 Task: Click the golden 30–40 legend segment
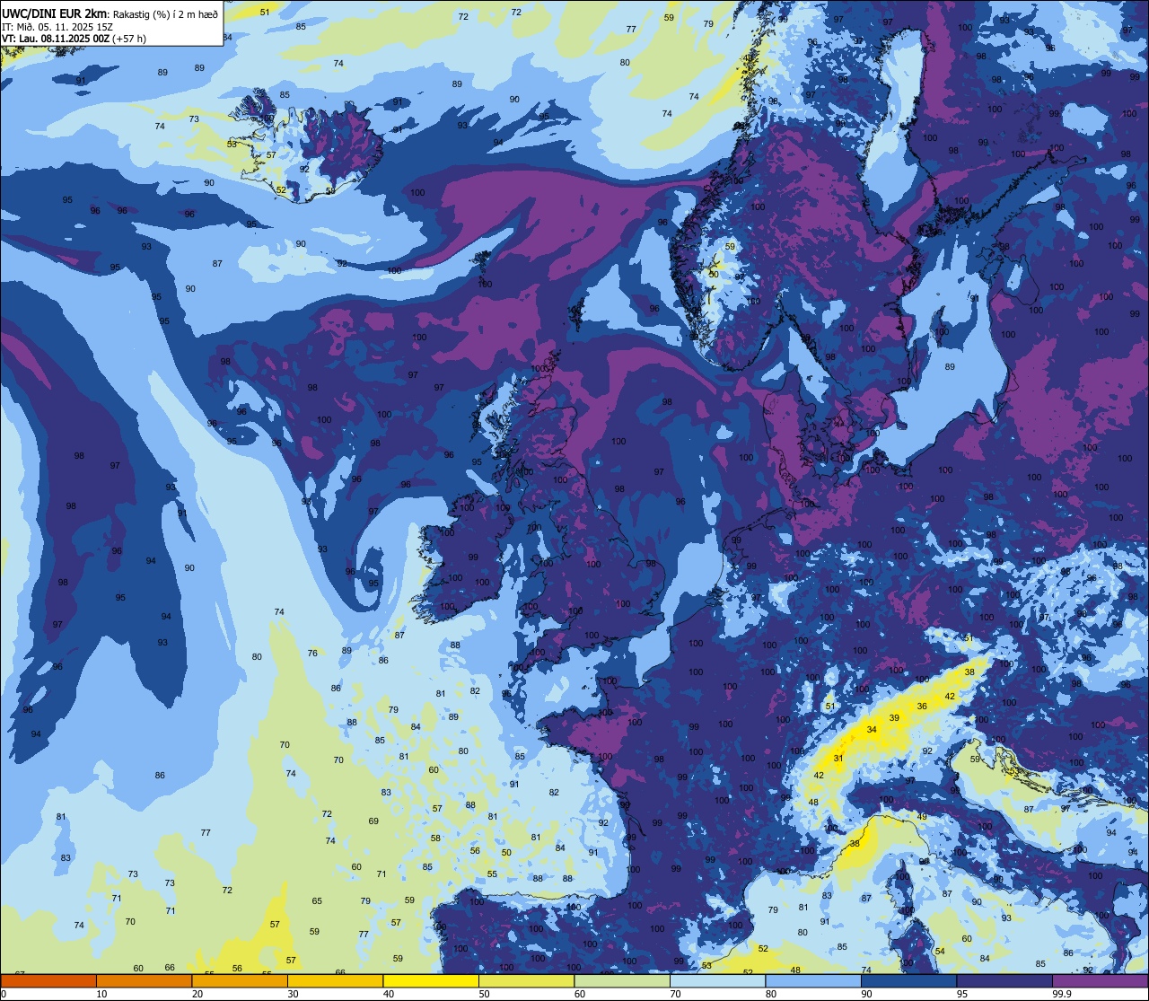pos(335,980)
